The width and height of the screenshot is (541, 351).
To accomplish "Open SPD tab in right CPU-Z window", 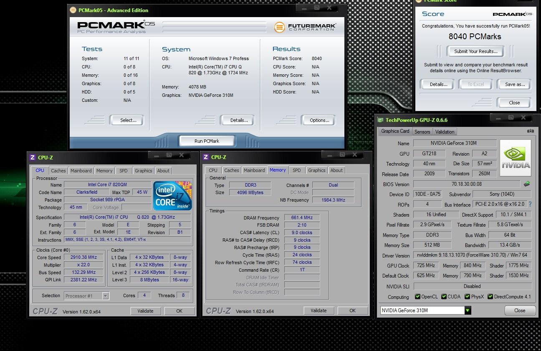I will (297, 170).
